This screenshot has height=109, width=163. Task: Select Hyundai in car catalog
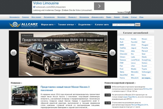[x=134, y=42]
